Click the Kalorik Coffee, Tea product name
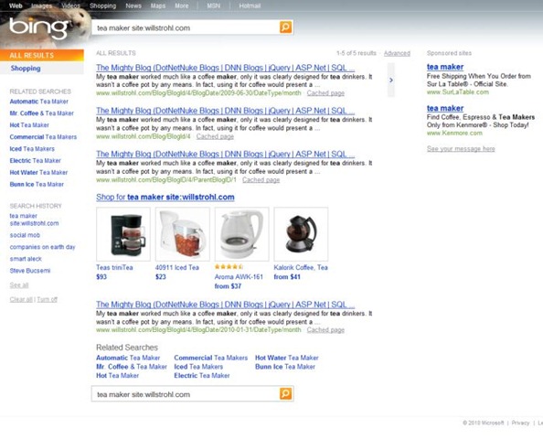 (x=301, y=267)
